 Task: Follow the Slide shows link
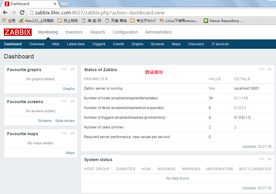(x=65, y=121)
